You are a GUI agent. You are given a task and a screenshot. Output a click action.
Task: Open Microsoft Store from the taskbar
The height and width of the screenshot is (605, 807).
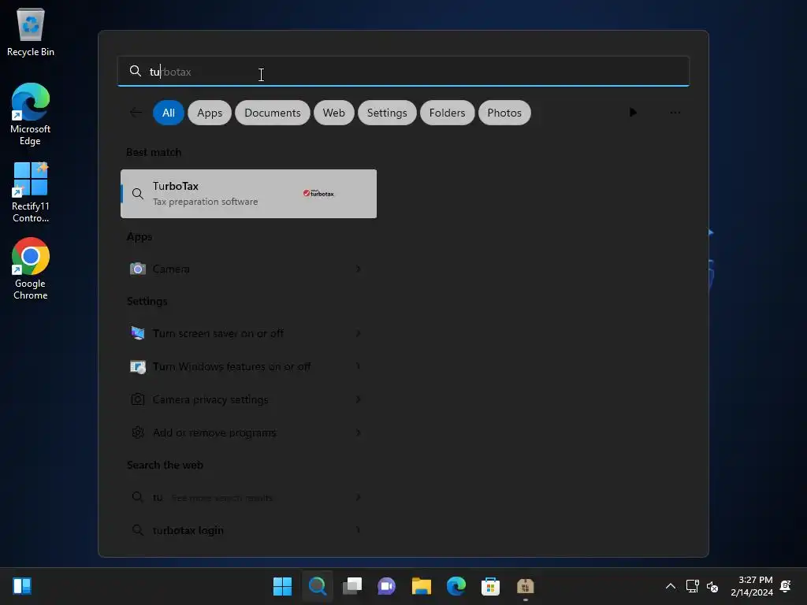490,586
